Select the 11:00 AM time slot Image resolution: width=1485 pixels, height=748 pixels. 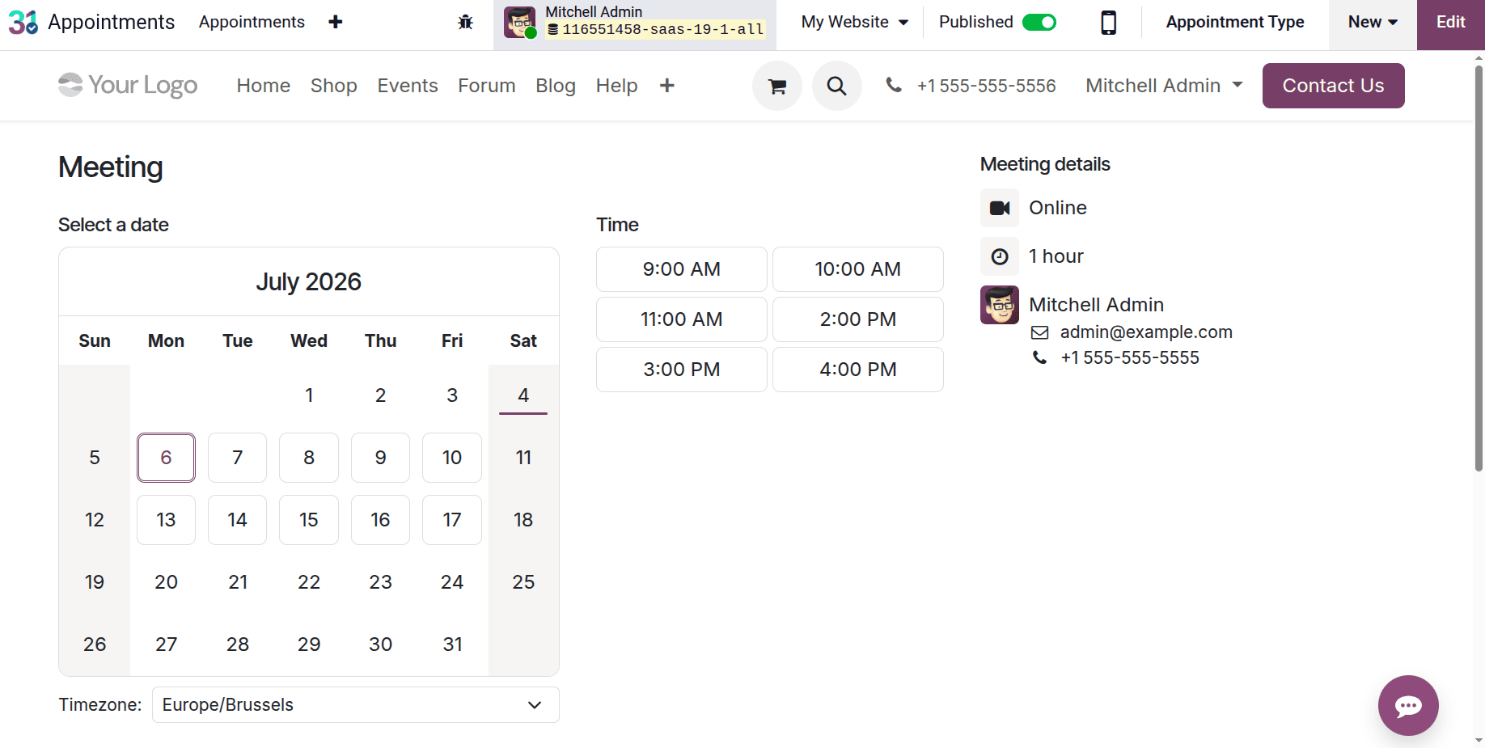(x=682, y=319)
